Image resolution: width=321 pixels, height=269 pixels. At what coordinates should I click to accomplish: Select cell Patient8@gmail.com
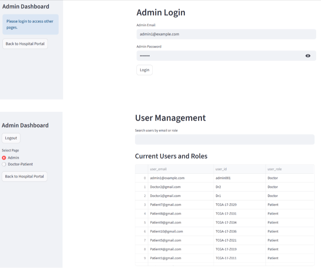pos(181,214)
